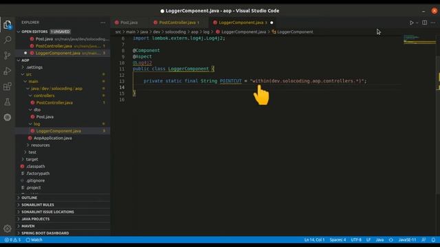Click the feedback icon in status bar
The width and height of the screenshot is (440, 247).
(x=423, y=239)
